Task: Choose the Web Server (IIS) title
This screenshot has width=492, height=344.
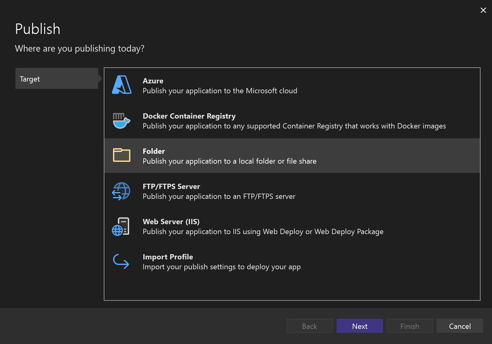Action: pos(171,222)
